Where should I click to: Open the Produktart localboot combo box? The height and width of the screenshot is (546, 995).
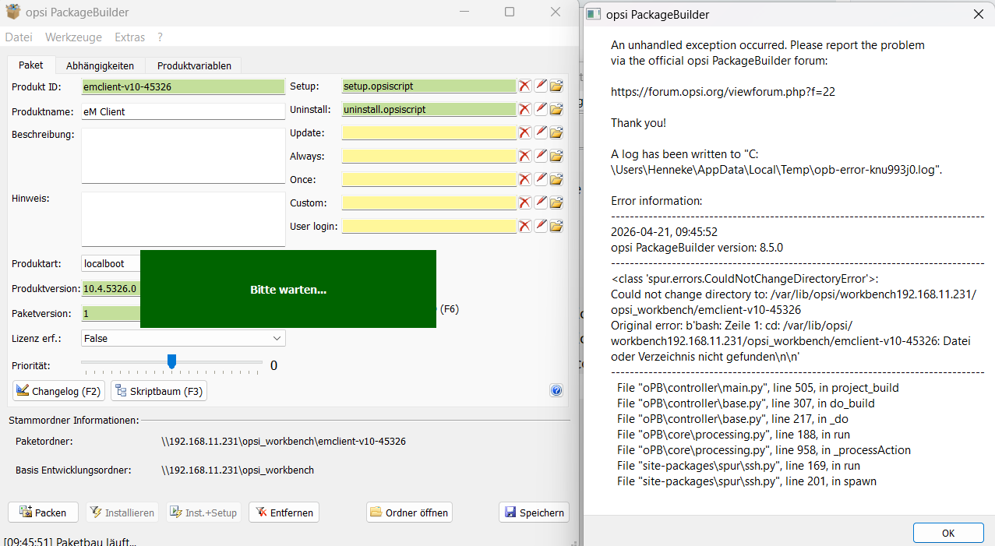[111, 264]
